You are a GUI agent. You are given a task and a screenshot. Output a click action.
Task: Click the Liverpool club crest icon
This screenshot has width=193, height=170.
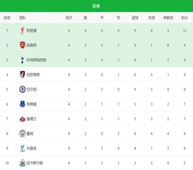point(22,31)
